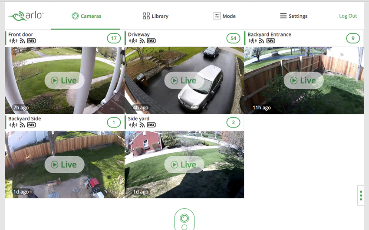The image size is (369, 230).
Task: Start Live view on Side yard camera
Action: (x=184, y=164)
